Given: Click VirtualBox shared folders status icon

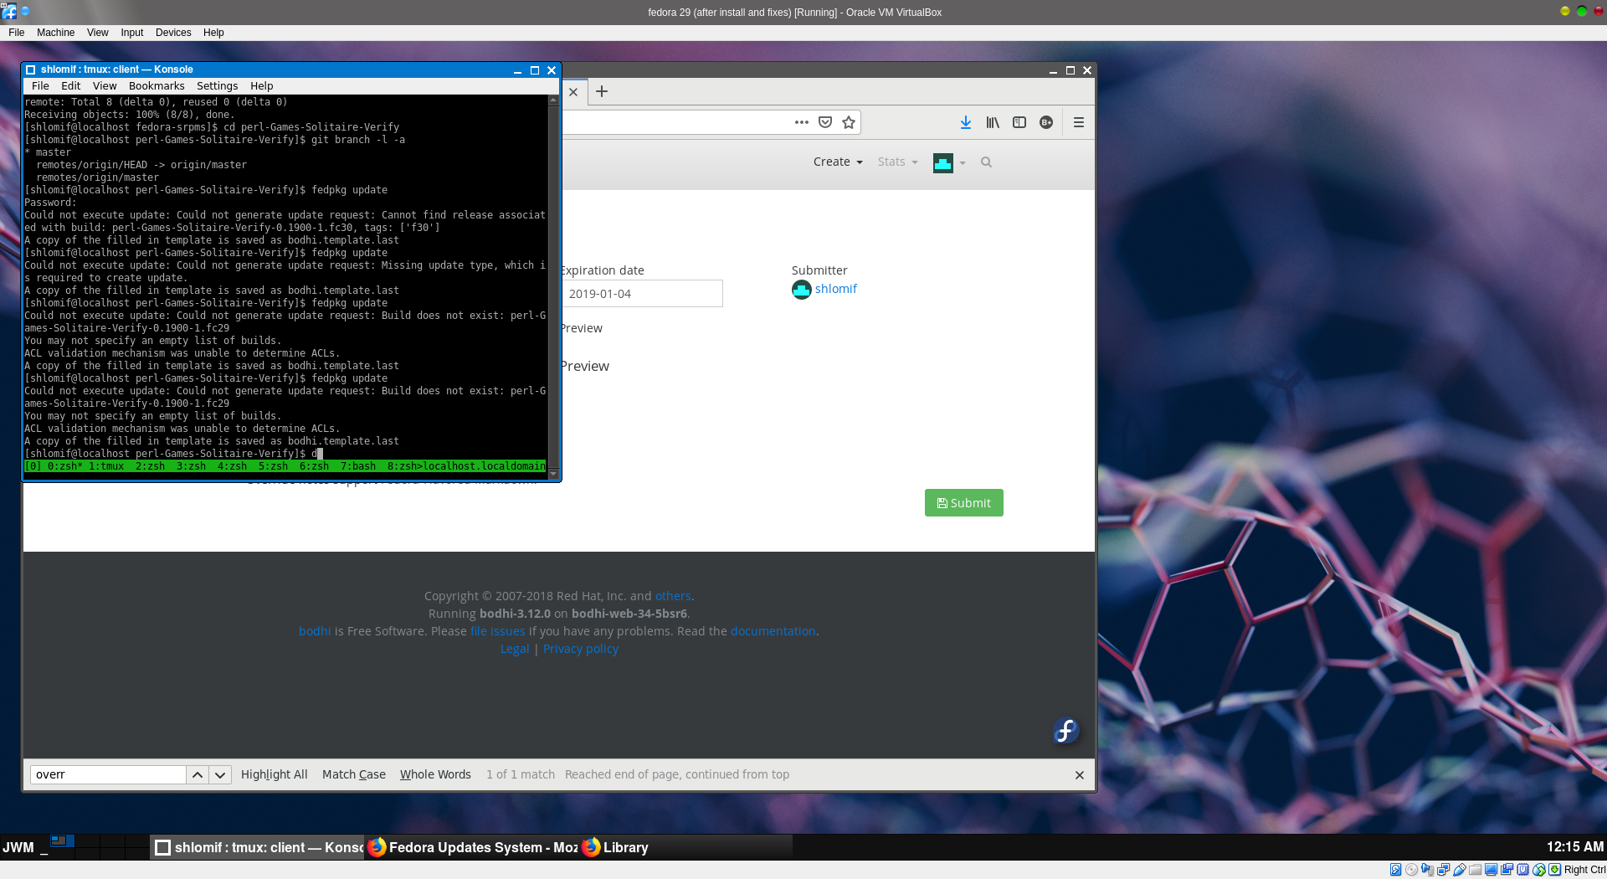Looking at the screenshot, I should coord(1475,870).
